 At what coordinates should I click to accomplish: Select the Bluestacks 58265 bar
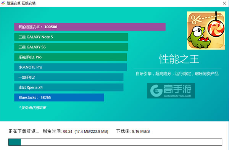pyautogui.click(x=59, y=97)
